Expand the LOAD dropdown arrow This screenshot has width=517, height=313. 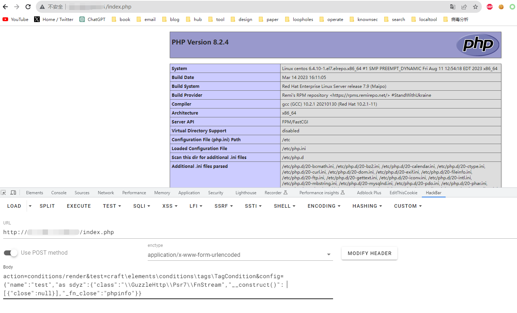[x=30, y=206]
